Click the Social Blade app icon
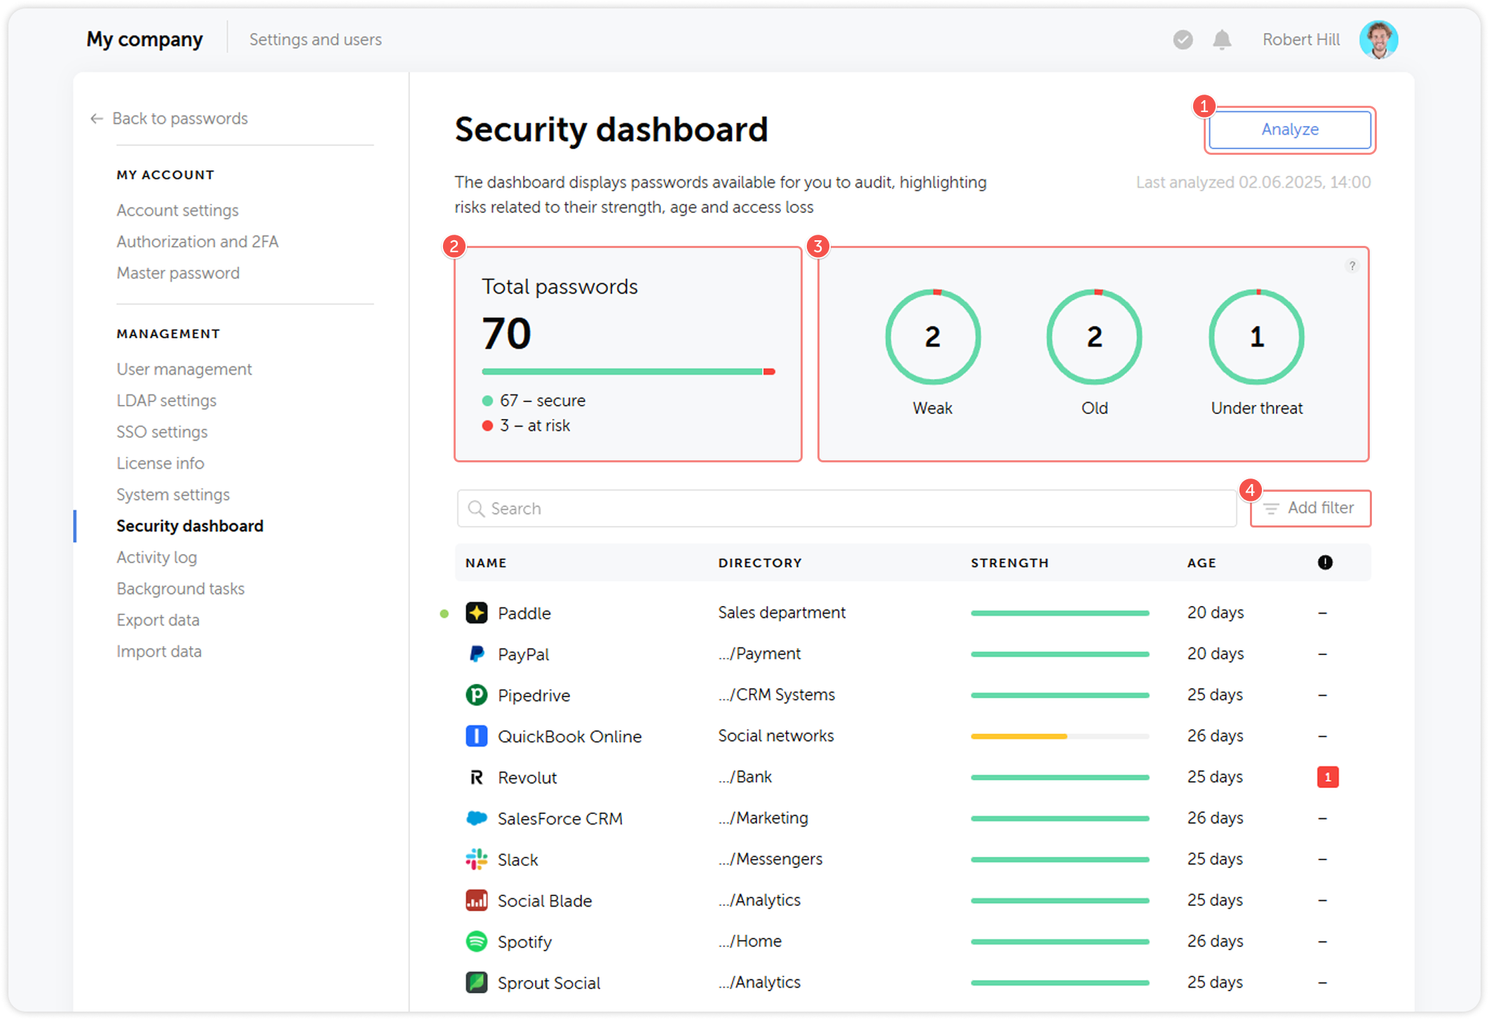The image size is (1489, 1020). coord(477,900)
